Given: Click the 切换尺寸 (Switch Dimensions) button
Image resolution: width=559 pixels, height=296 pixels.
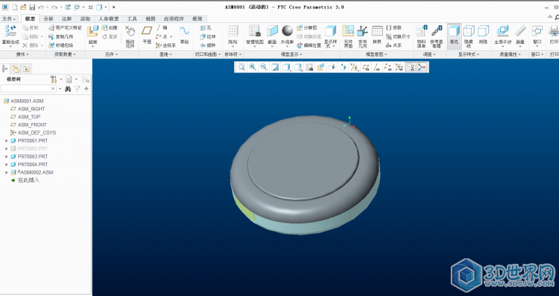Looking at the screenshot, I should coord(398,36).
